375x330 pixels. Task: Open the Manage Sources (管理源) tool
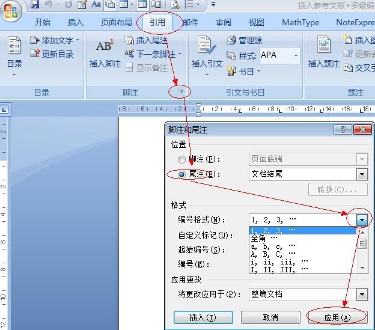pos(232,40)
